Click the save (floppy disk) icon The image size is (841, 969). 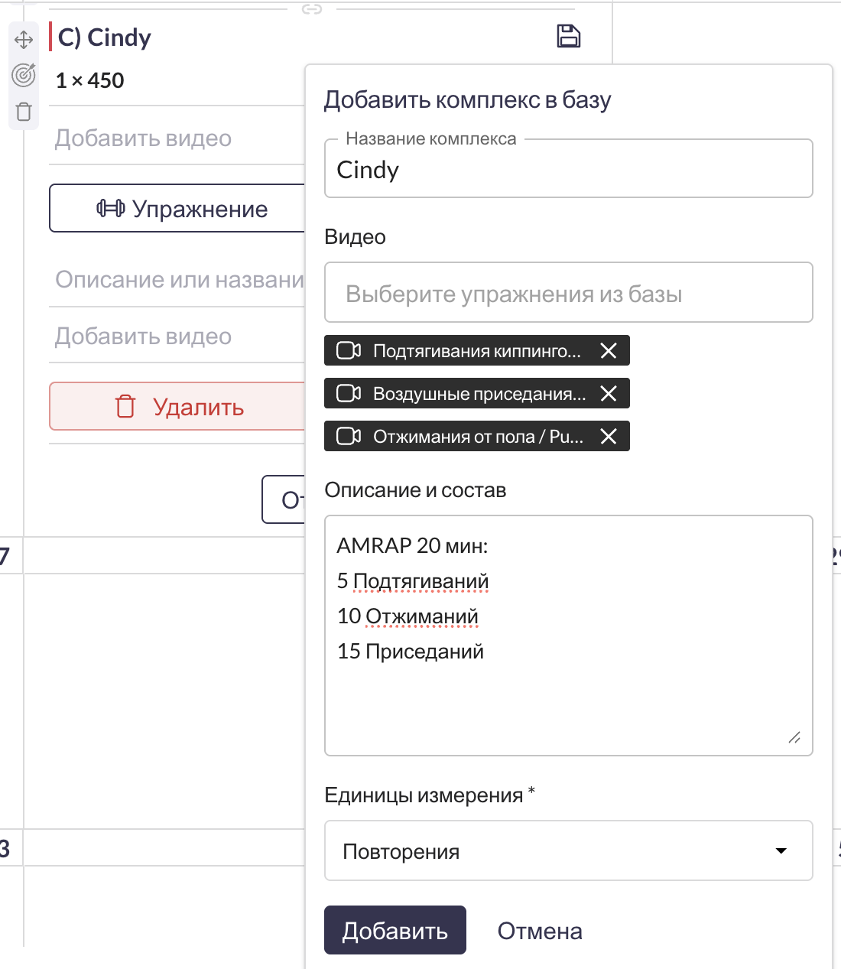click(x=568, y=36)
